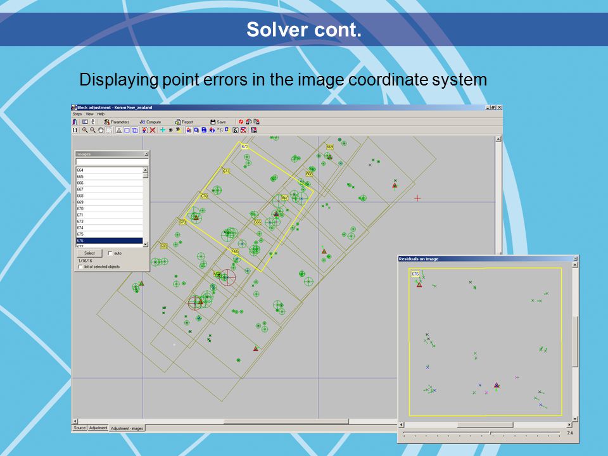Select the zoom out magnifier tool
Screen dimensions: 608x456
(x=92, y=130)
